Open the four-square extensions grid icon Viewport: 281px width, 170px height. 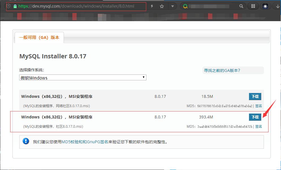253,6
